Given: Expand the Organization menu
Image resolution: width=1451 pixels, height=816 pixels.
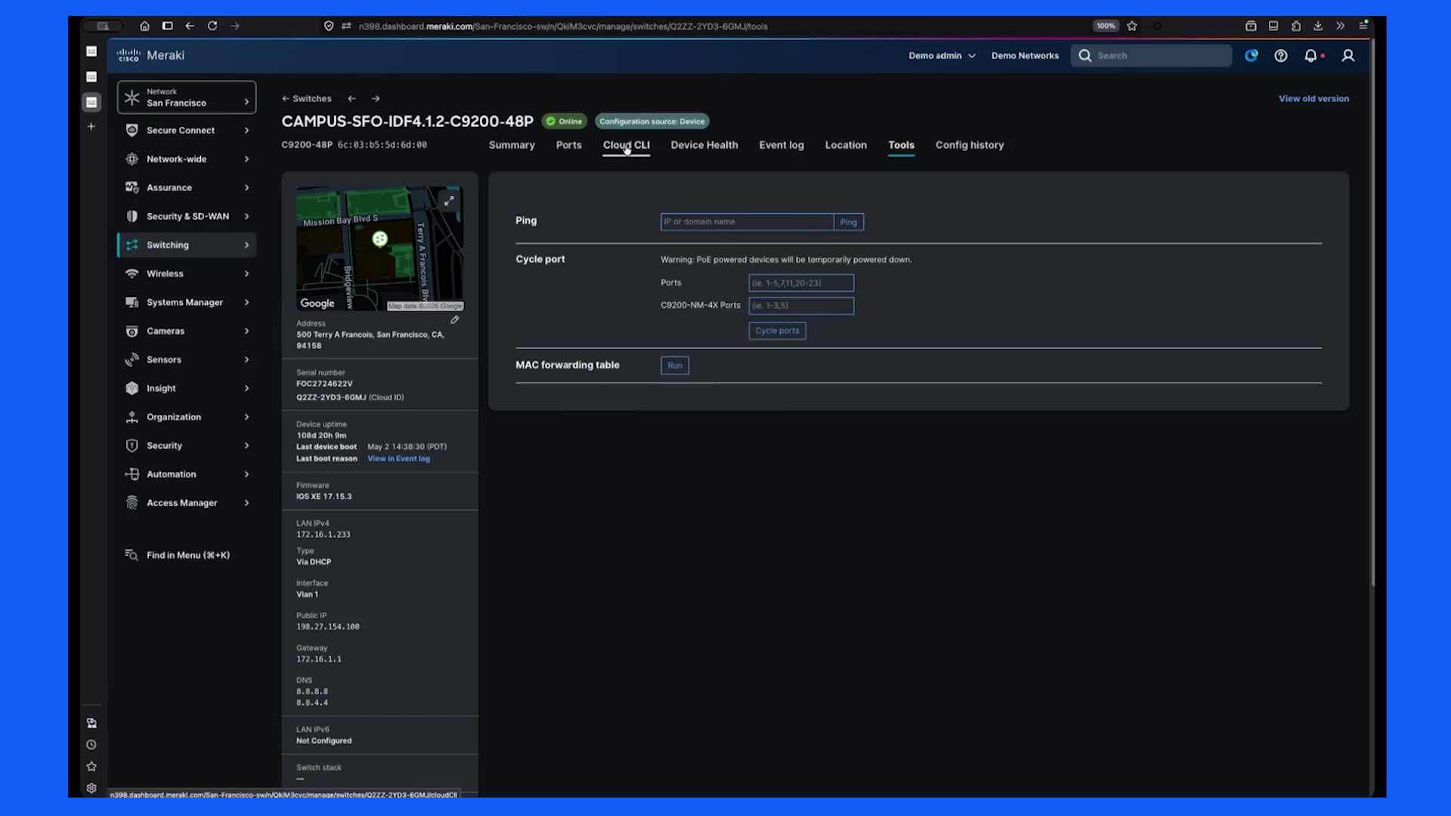Looking at the screenshot, I should 187,417.
